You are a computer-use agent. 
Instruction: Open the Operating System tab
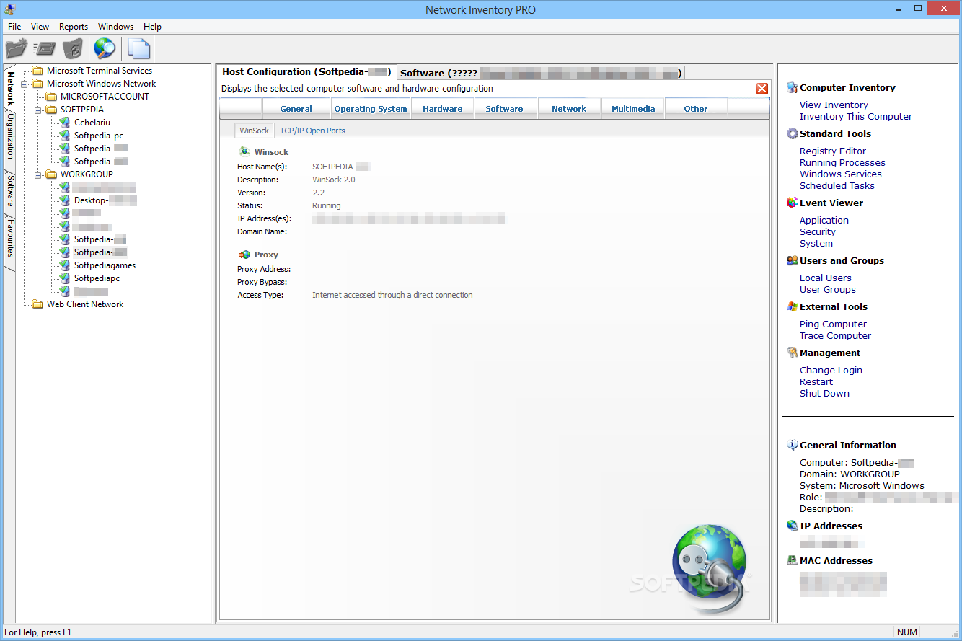pyautogui.click(x=371, y=109)
